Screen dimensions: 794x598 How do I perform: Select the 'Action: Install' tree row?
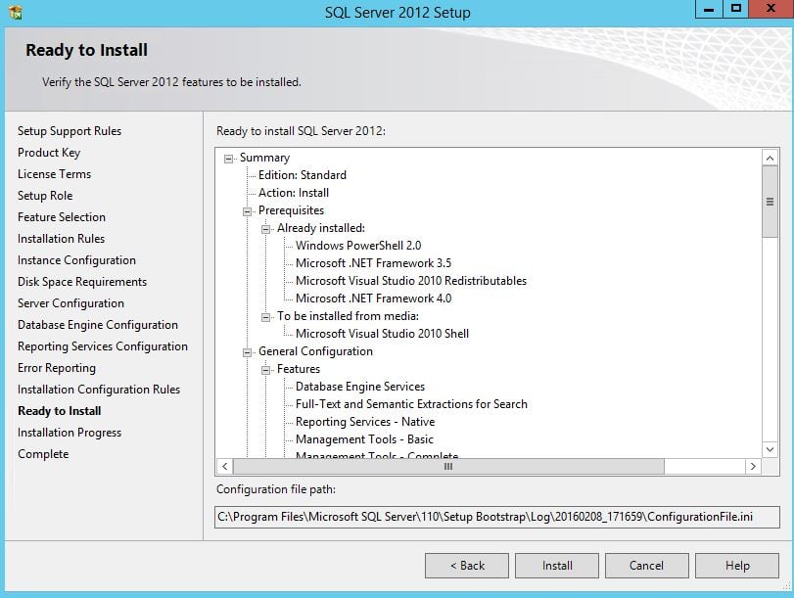coord(294,193)
